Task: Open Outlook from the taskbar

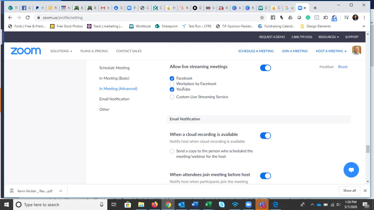Action: pos(182,205)
